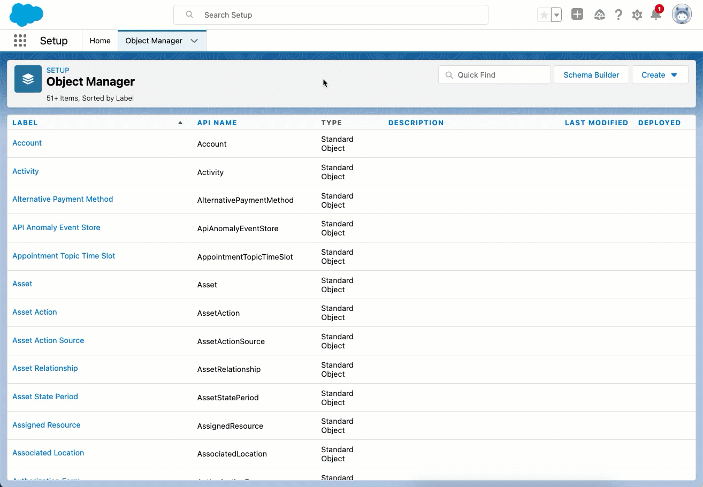Click the AssociatedLocation API name text
This screenshot has width=703, height=487.
[x=232, y=454]
